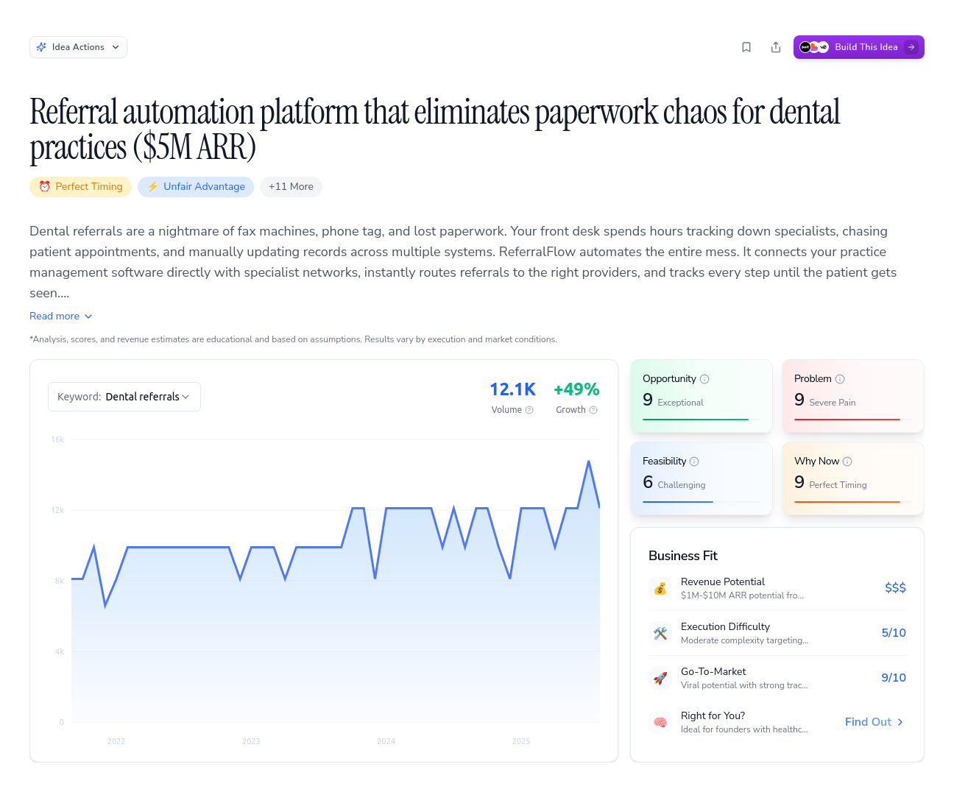The image size is (954, 792).
Task: Open the Idea Actions dropdown menu
Action: (x=78, y=47)
